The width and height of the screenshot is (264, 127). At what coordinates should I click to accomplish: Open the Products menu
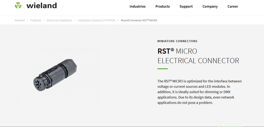point(163,6)
